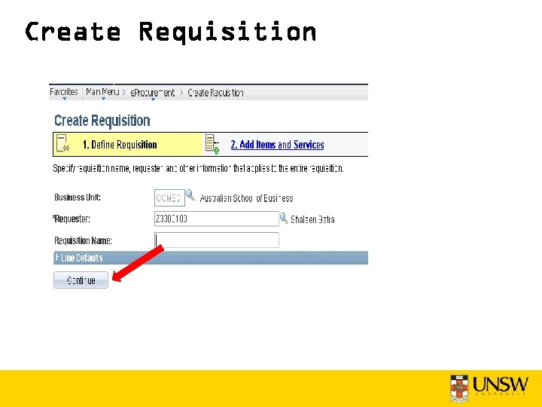The width and height of the screenshot is (542, 407).
Task: Click the UNSW logo
Action: (489, 388)
